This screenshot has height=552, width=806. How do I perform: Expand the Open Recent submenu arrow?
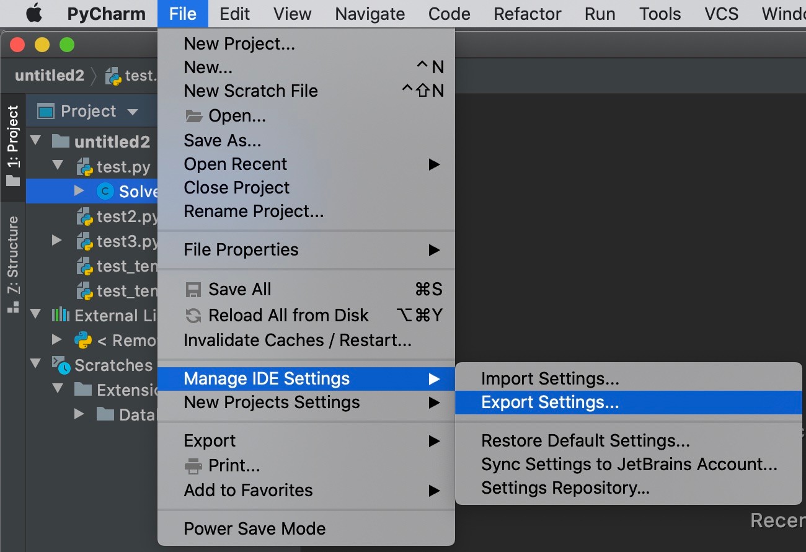point(434,164)
